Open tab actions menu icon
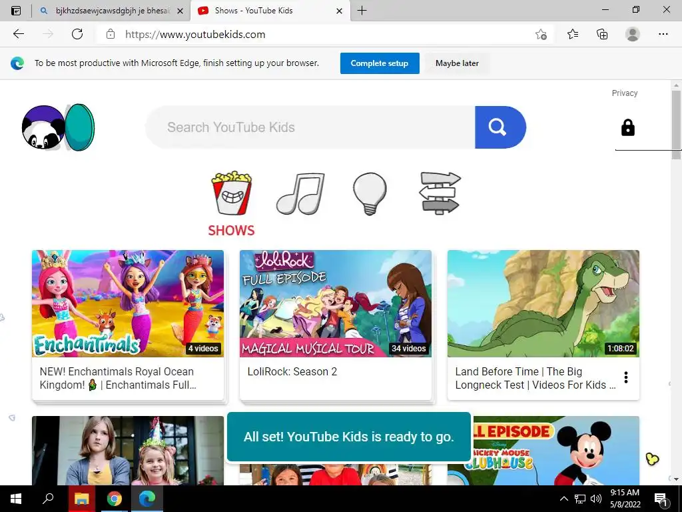The width and height of the screenshot is (682, 512). click(x=16, y=11)
